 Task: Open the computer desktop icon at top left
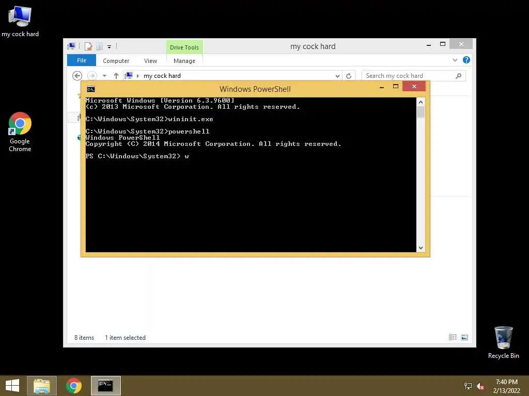[20, 22]
